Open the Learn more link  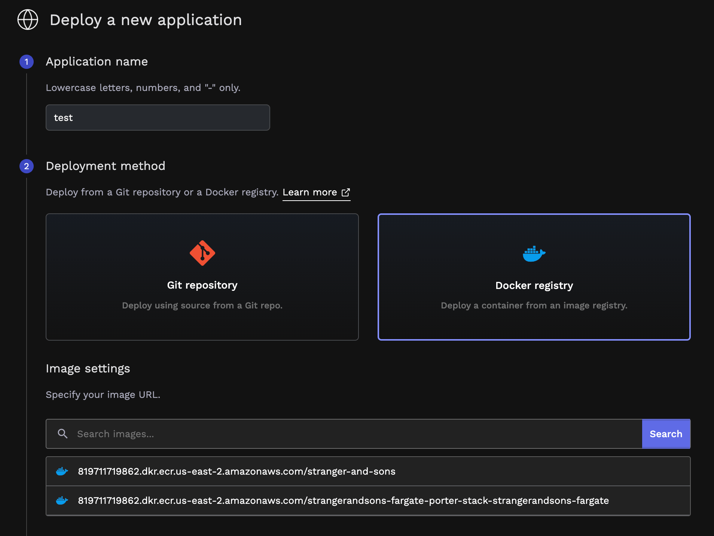[316, 192]
